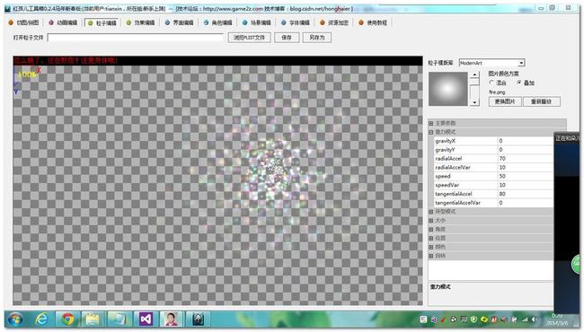Select the 混合 color mode radio button
Viewport: 584px width, 332px height.
pos(491,83)
